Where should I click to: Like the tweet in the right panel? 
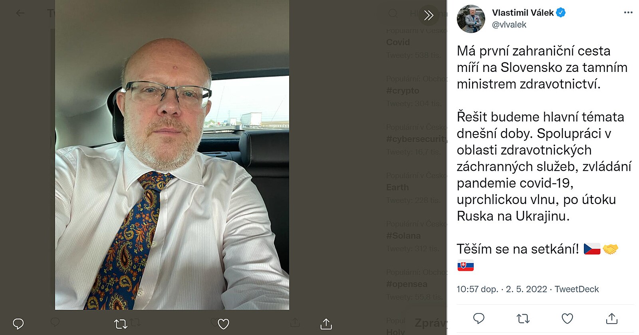coord(567,318)
